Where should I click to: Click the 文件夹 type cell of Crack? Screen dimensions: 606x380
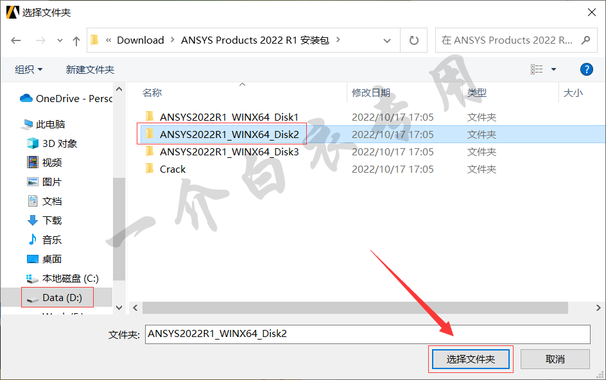[x=481, y=169]
